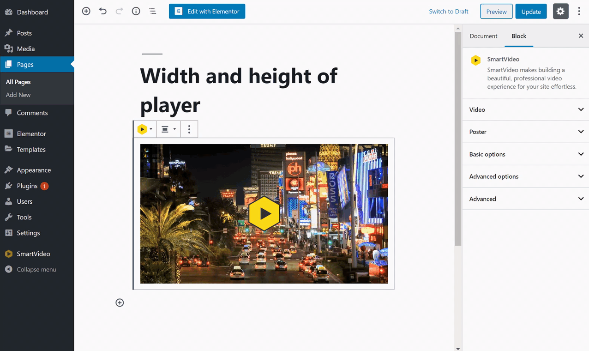Open the Elementor menu item
The width and height of the screenshot is (589, 351).
[37, 134]
